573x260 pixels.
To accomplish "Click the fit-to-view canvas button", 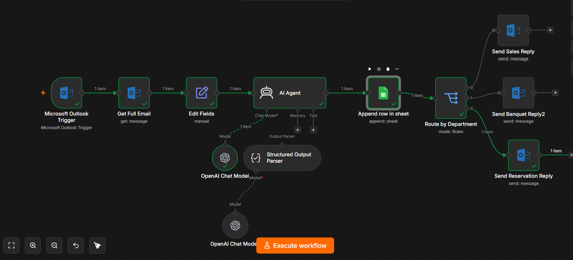I will pyautogui.click(x=11, y=245).
